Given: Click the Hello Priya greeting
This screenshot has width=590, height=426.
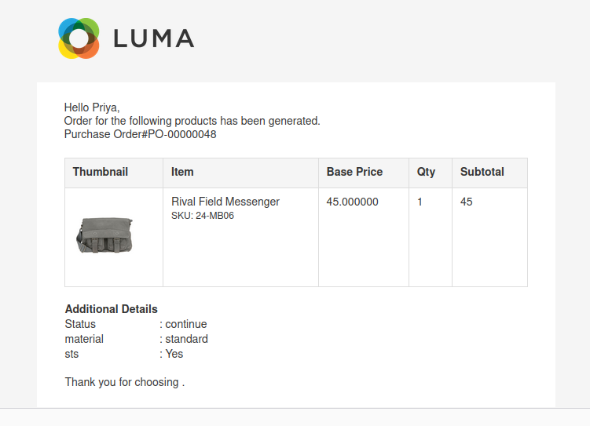Looking at the screenshot, I should click(92, 107).
